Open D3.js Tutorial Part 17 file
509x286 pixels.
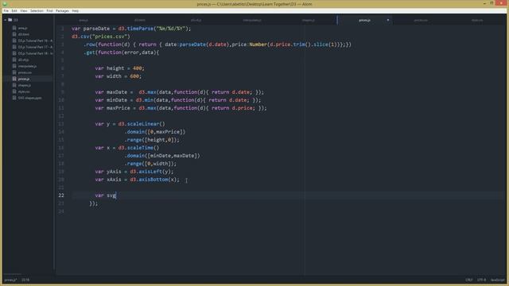[x=35, y=47]
